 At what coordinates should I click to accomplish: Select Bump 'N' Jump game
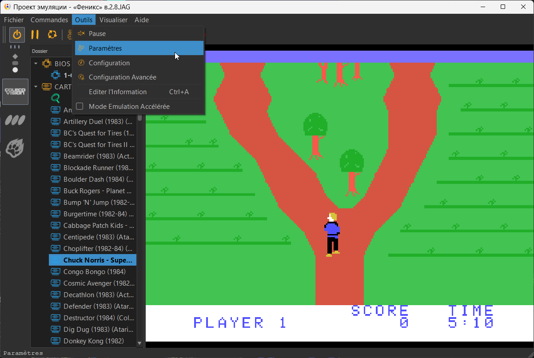(99, 202)
